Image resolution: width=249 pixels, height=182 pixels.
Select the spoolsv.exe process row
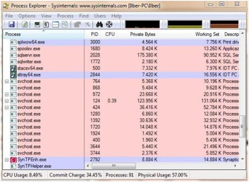pos(121,49)
